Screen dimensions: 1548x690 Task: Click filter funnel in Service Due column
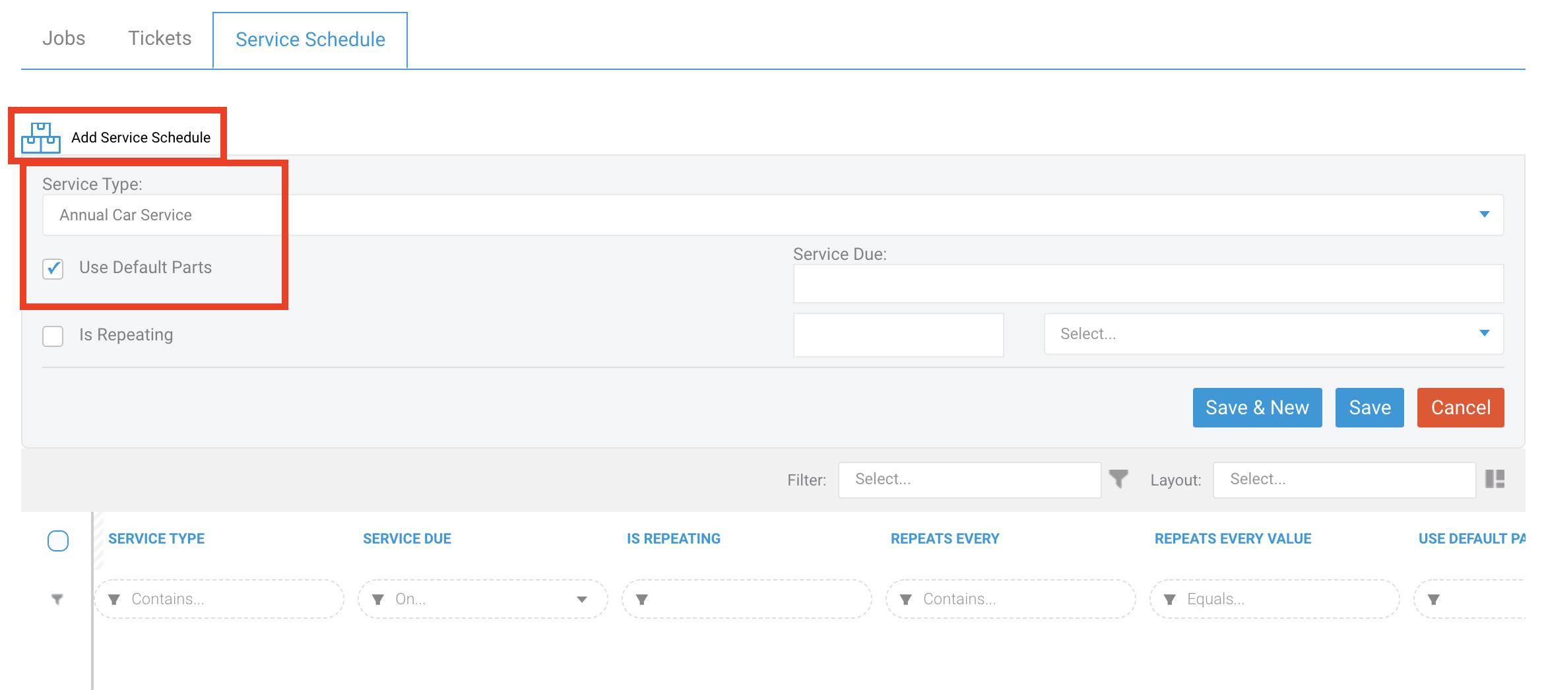pos(378,599)
